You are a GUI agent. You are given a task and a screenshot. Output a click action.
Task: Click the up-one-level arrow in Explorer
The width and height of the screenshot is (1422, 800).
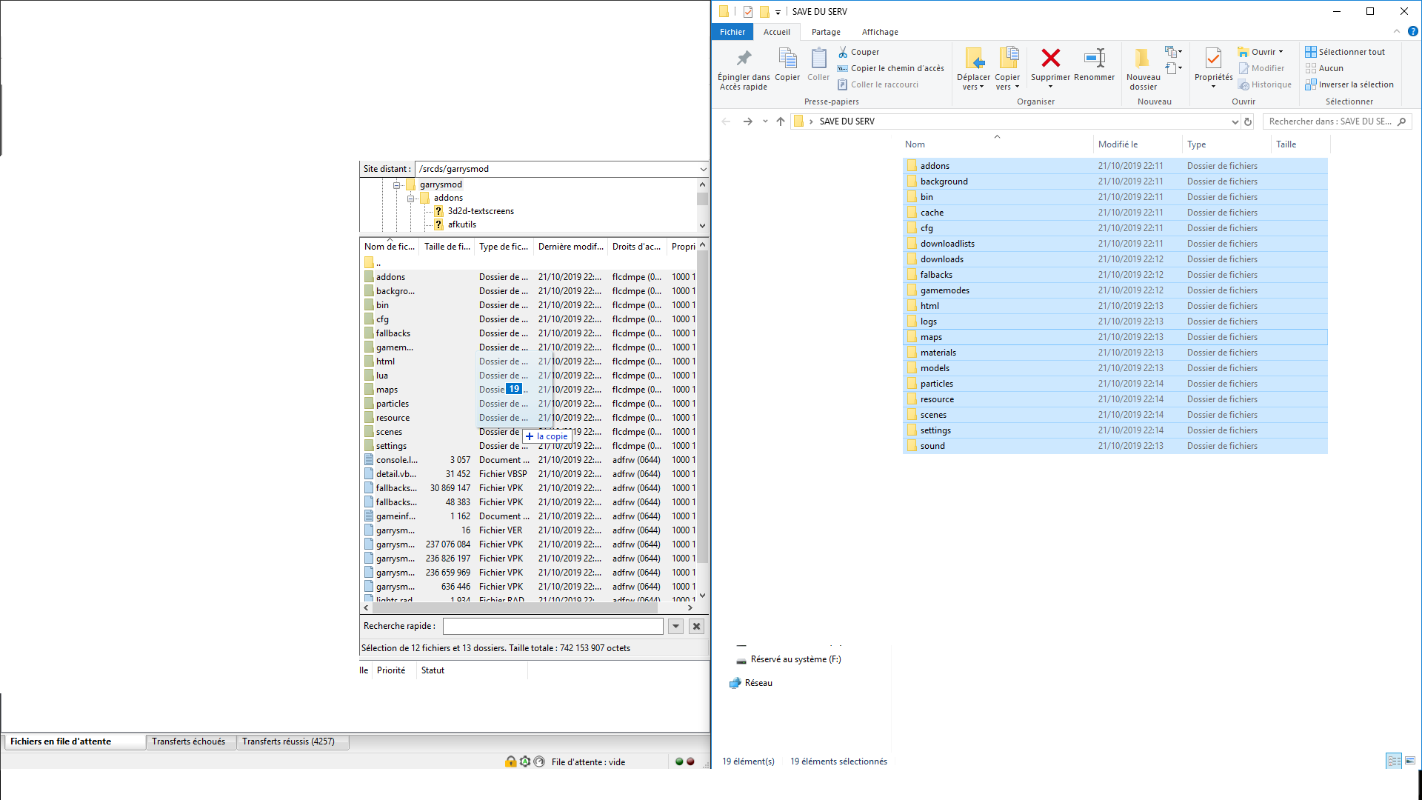click(x=781, y=121)
